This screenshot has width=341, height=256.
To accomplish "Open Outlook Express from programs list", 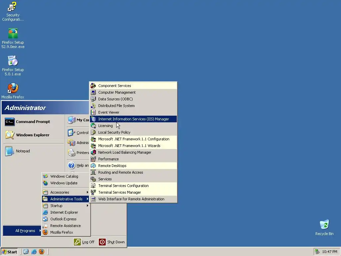I will (66, 219).
